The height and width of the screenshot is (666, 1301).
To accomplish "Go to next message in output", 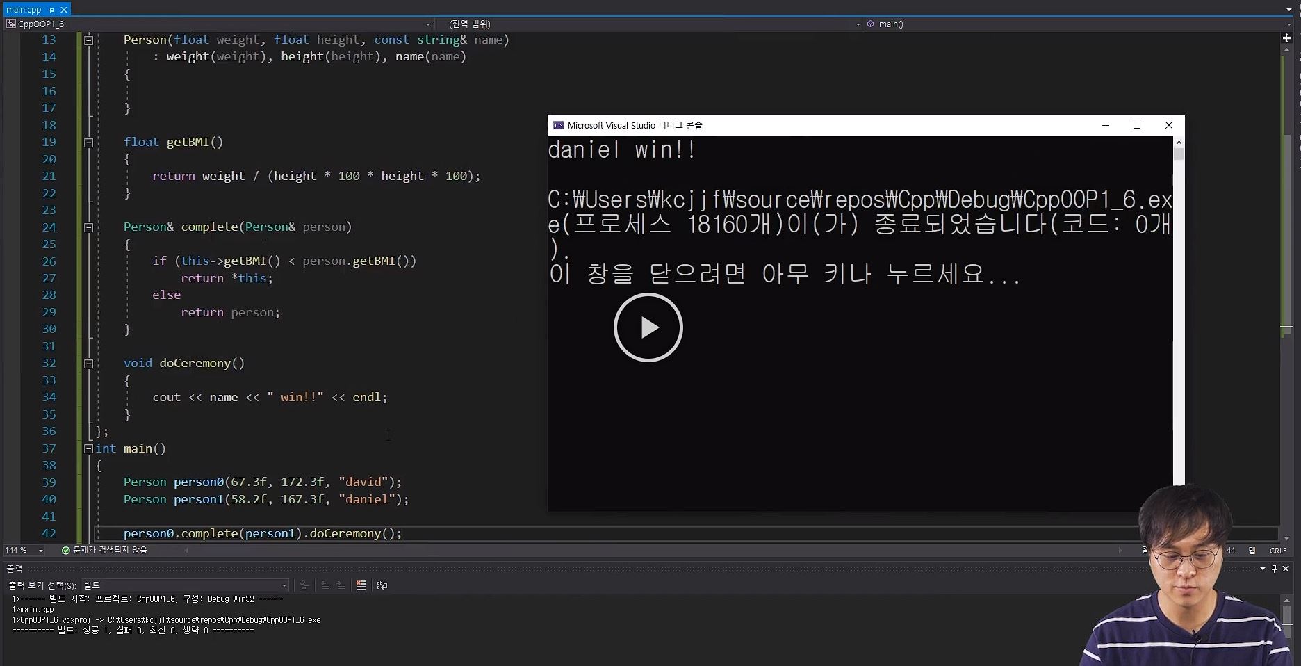I will point(341,585).
